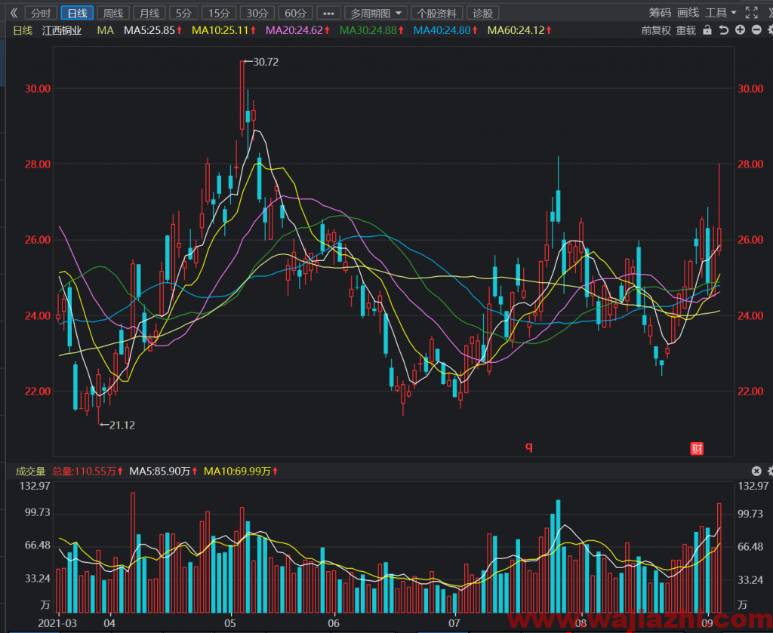Screen dimensions: 773x633
Task: Expand the 多周期图 dropdown
Action: tap(376, 14)
